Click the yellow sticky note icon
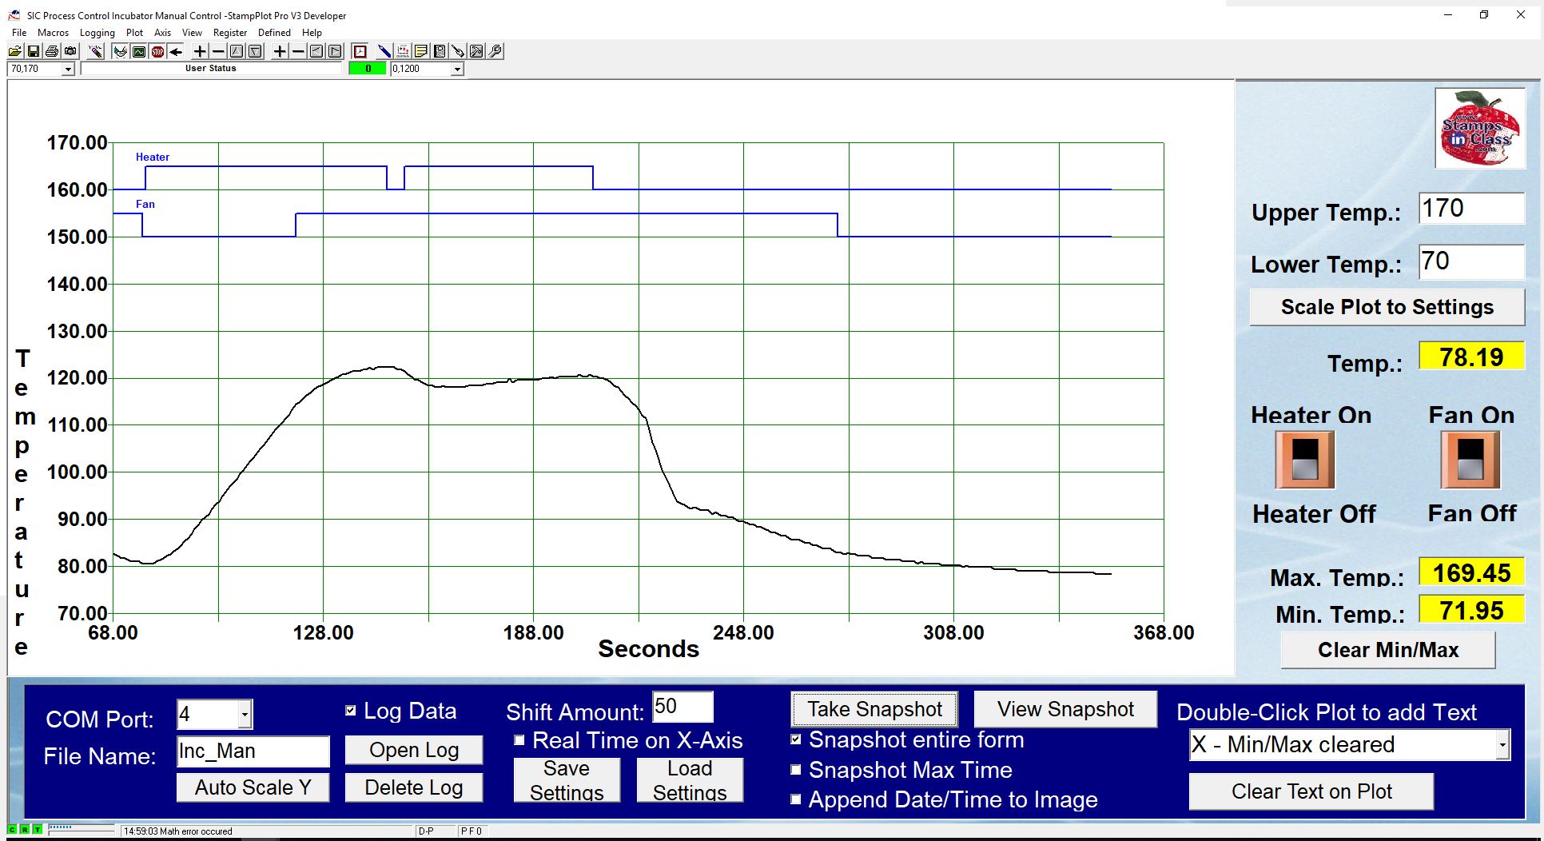 [421, 51]
